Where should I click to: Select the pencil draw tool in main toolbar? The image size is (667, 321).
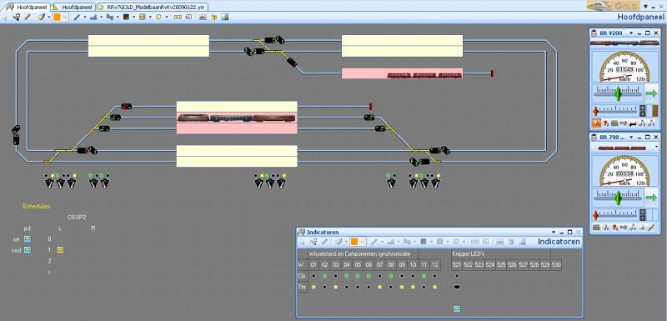point(27,17)
